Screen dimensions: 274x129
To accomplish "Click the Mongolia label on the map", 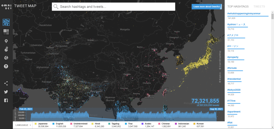I will (125, 30).
